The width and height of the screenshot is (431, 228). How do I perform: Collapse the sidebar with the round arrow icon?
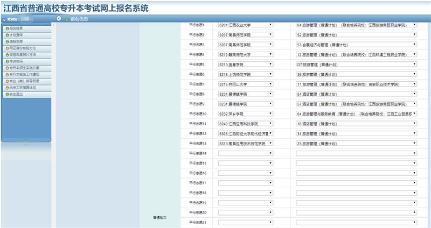point(59,18)
